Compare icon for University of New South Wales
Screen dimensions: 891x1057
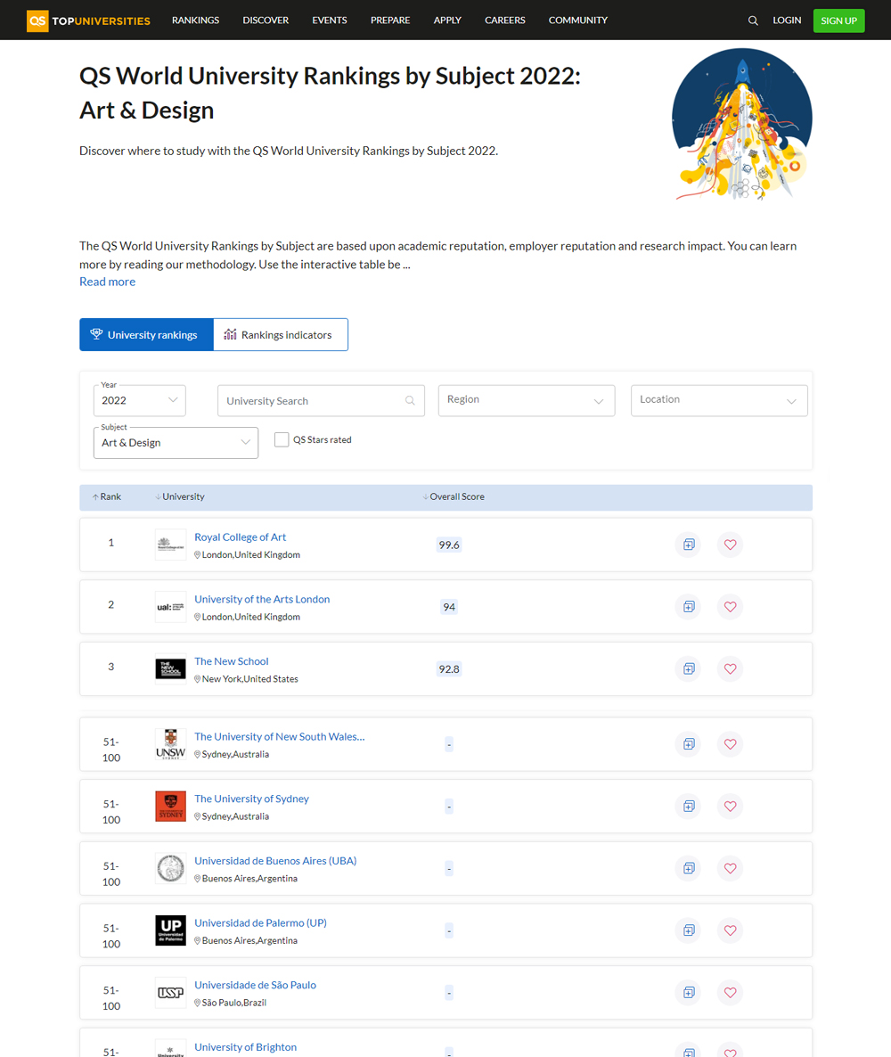688,744
